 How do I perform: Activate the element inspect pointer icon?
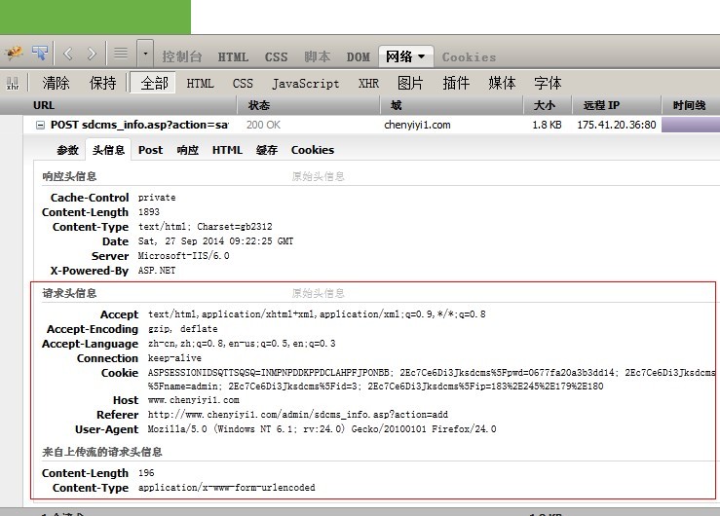[40, 54]
